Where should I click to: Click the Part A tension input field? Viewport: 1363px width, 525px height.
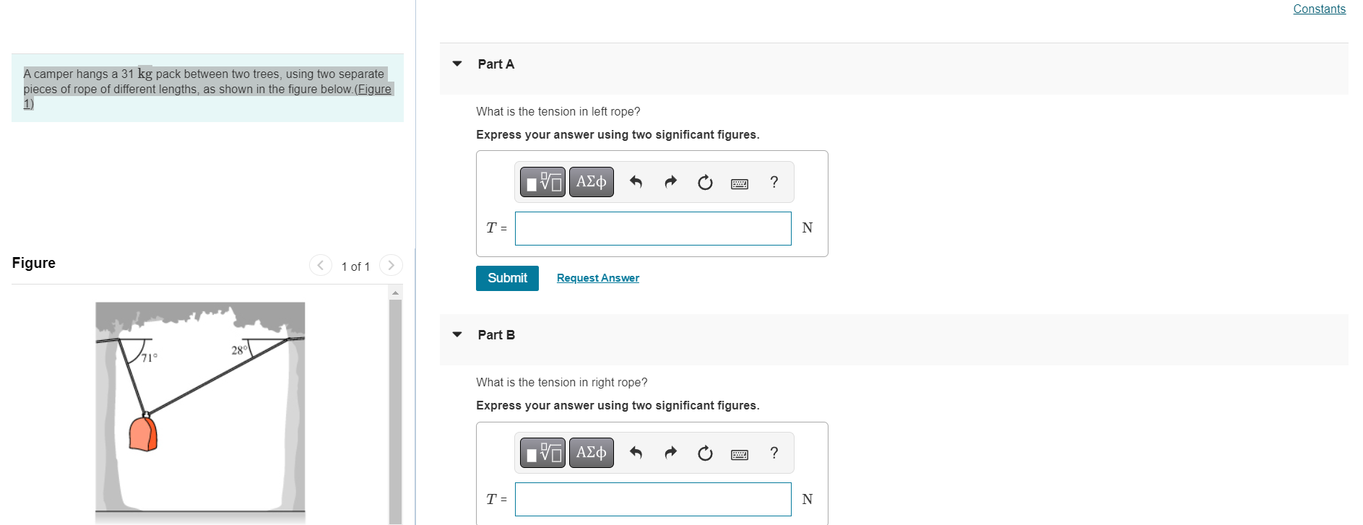coord(652,228)
